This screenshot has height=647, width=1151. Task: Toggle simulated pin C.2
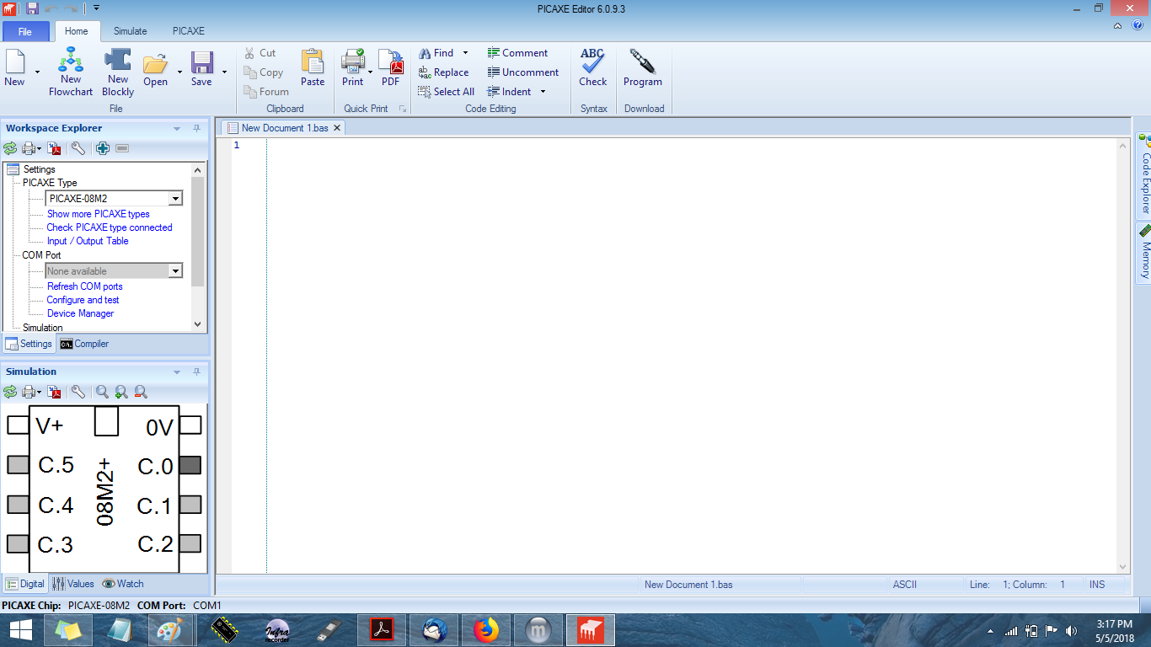[x=190, y=543]
